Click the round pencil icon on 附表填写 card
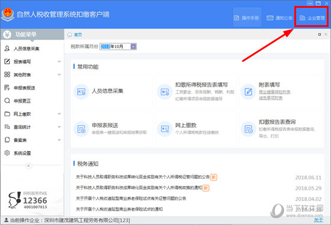 pyautogui.click(x=249, y=92)
